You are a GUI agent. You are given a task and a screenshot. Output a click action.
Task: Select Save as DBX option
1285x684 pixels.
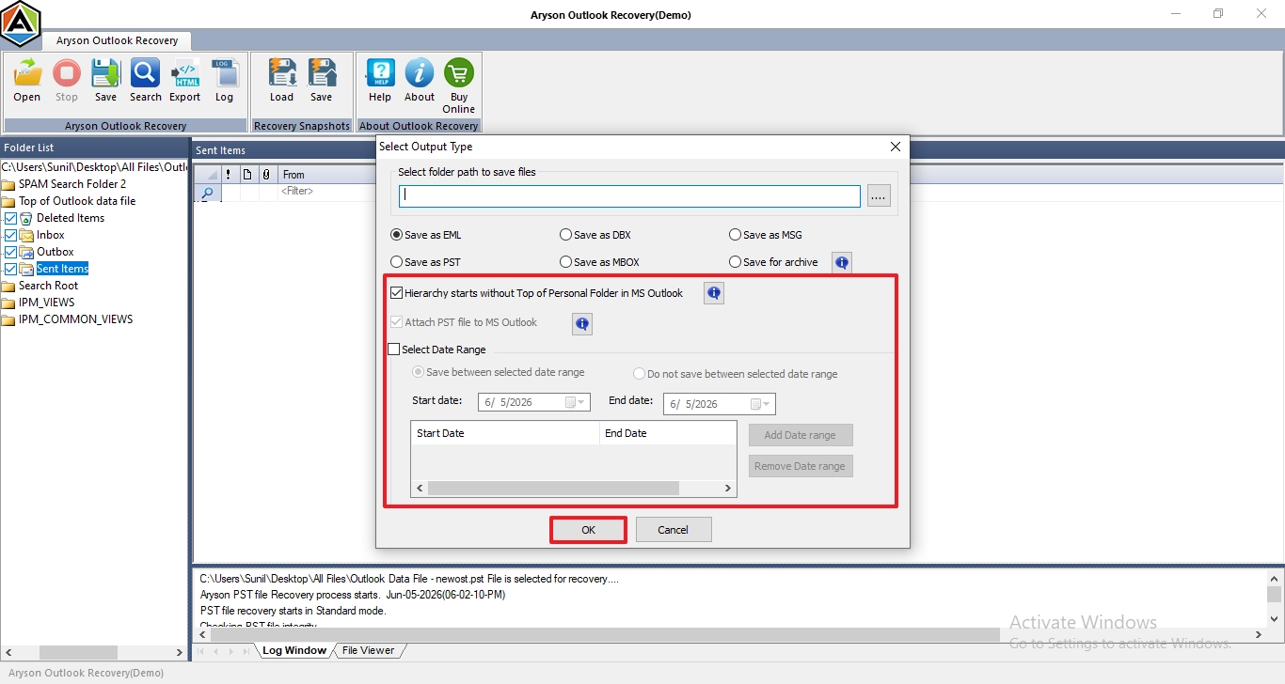[595, 235]
